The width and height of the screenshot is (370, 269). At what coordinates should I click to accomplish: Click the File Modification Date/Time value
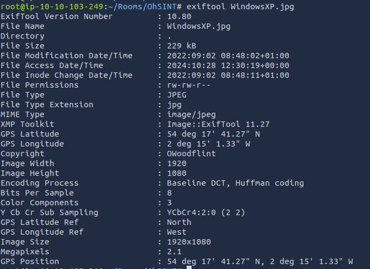pos(228,56)
